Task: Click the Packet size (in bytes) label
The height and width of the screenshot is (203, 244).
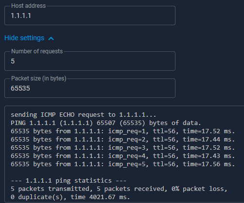Action: (39, 78)
